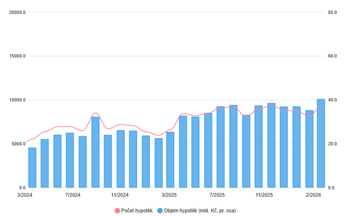The height and width of the screenshot is (216, 350).
Task: Click the bar above the 7/2025 label
Action: tap(220, 147)
